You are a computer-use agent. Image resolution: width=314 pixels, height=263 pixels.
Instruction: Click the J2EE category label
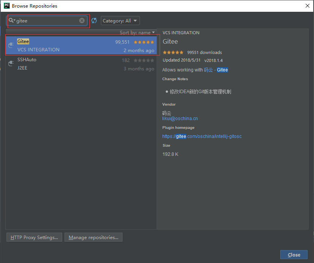[x=22, y=68]
